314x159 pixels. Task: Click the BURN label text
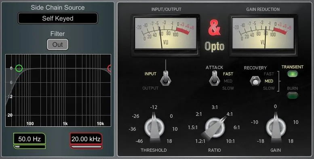click(292, 88)
